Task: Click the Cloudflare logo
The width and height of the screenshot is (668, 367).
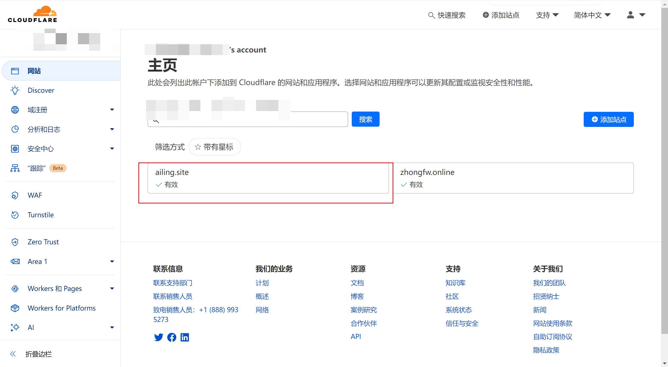Action: click(x=32, y=14)
